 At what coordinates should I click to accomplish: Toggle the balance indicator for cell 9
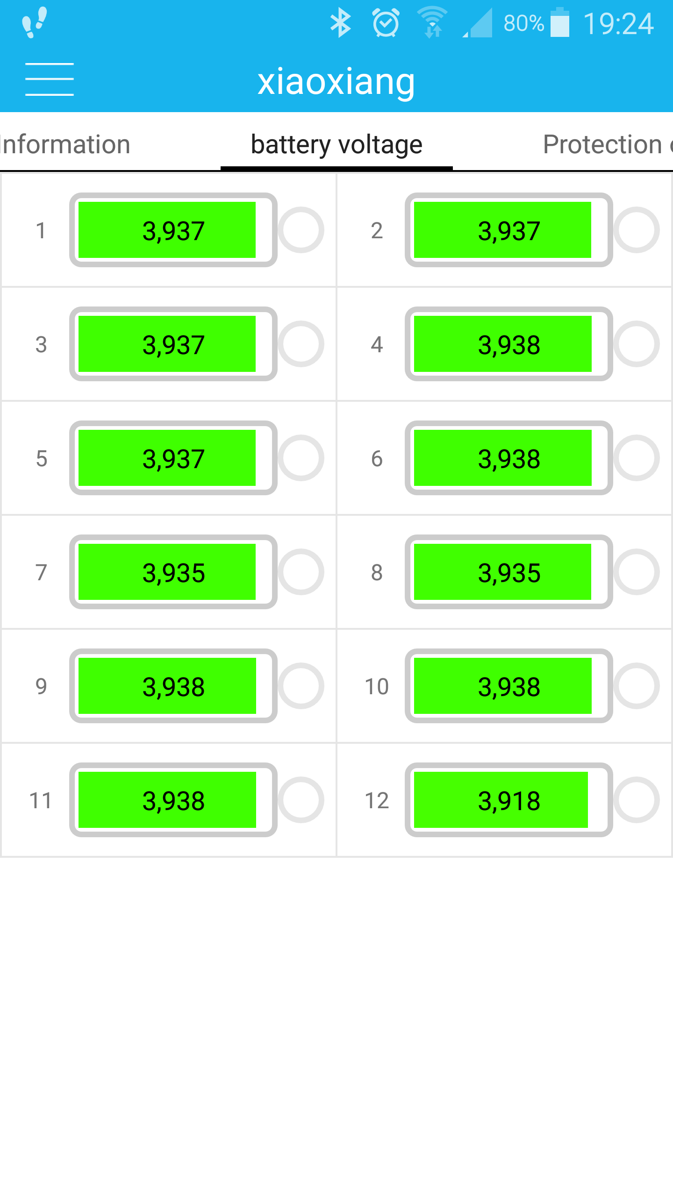click(301, 686)
